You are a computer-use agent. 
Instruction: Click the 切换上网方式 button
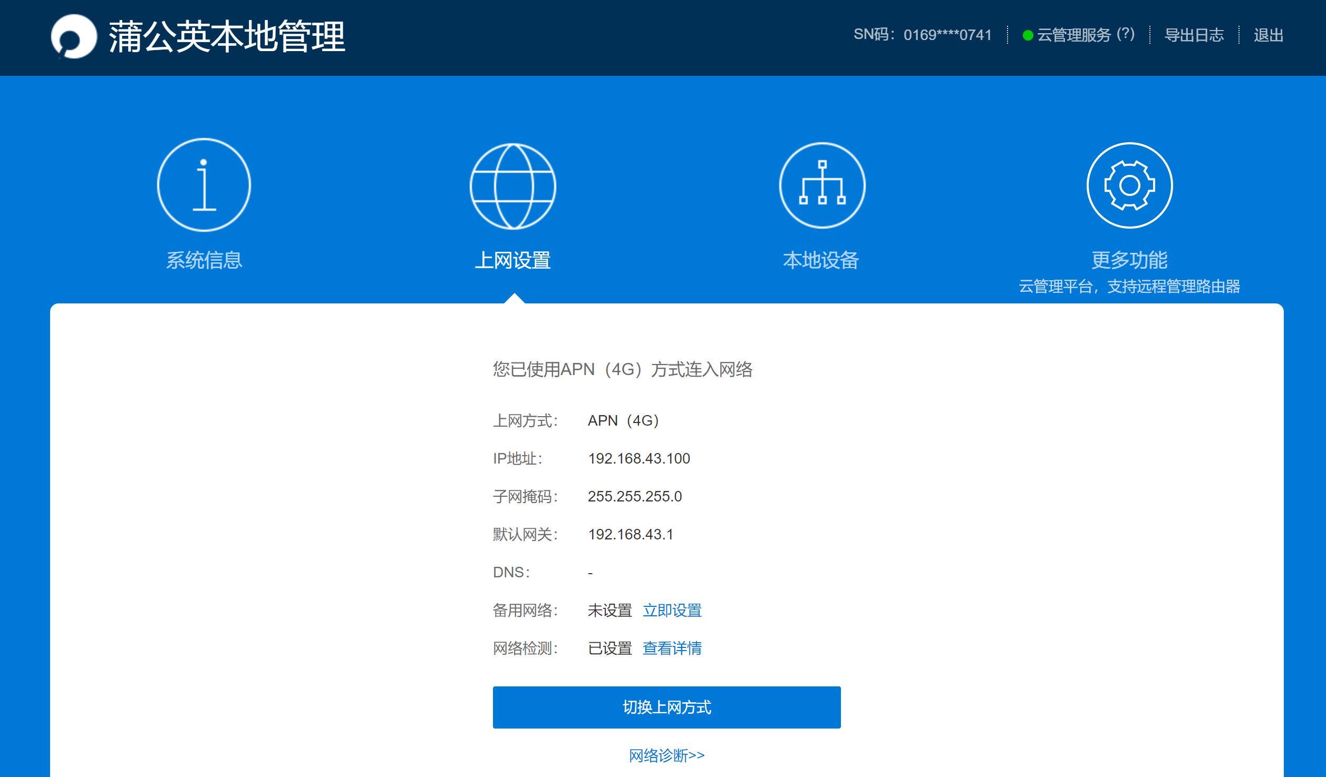click(x=667, y=707)
